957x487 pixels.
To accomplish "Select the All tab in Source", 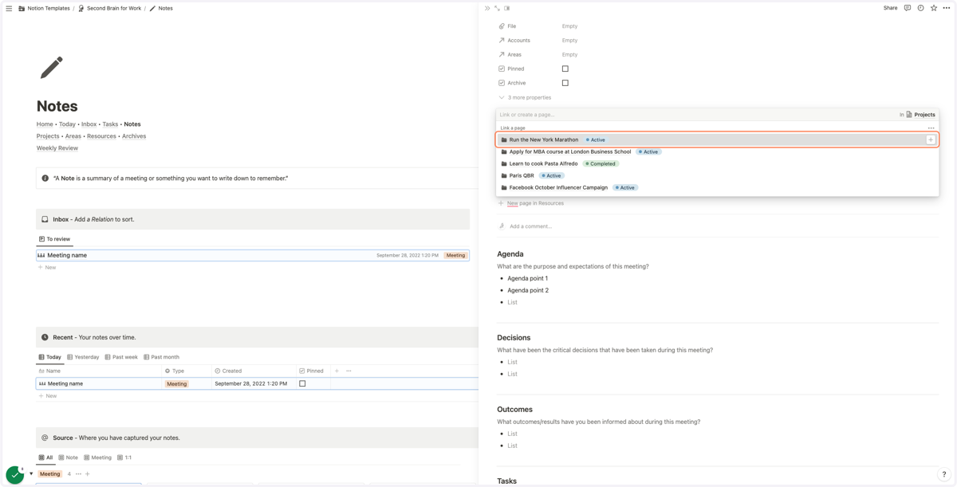I will pyautogui.click(x=45, y=458).
